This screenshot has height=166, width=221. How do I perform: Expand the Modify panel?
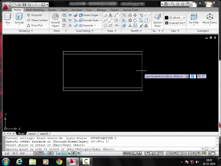pyautogui.click(x=136, y=31)
